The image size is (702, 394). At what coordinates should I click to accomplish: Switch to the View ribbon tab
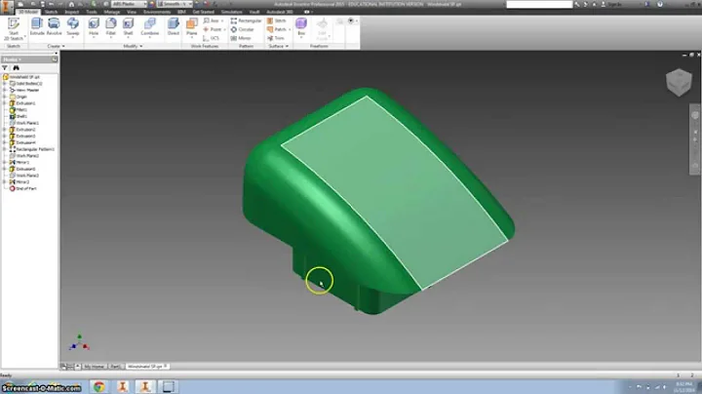pyautogui.click(x=132, y=12)
